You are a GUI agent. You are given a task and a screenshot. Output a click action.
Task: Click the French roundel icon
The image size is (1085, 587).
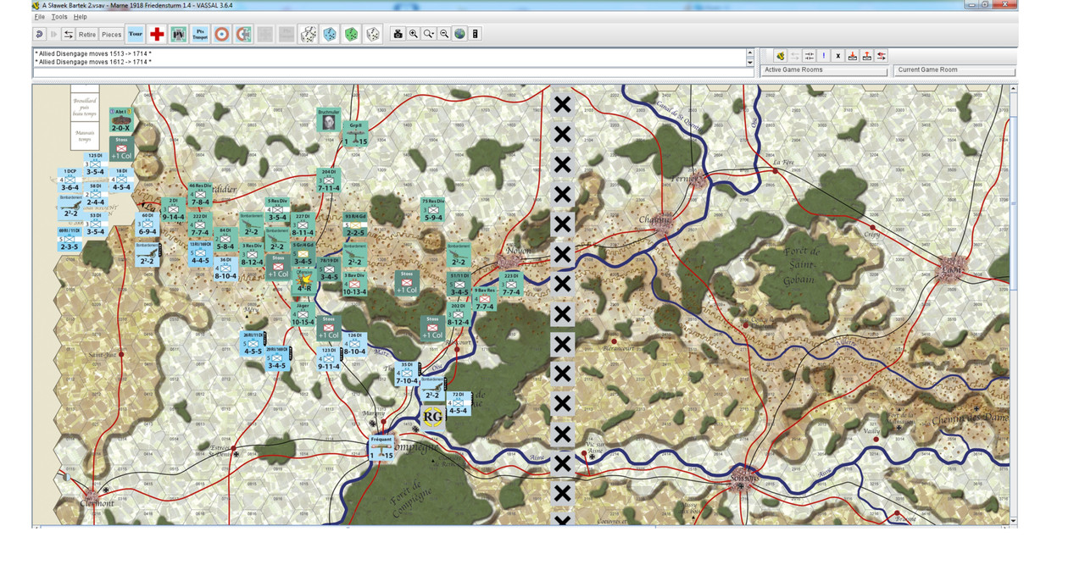[222, 34]
